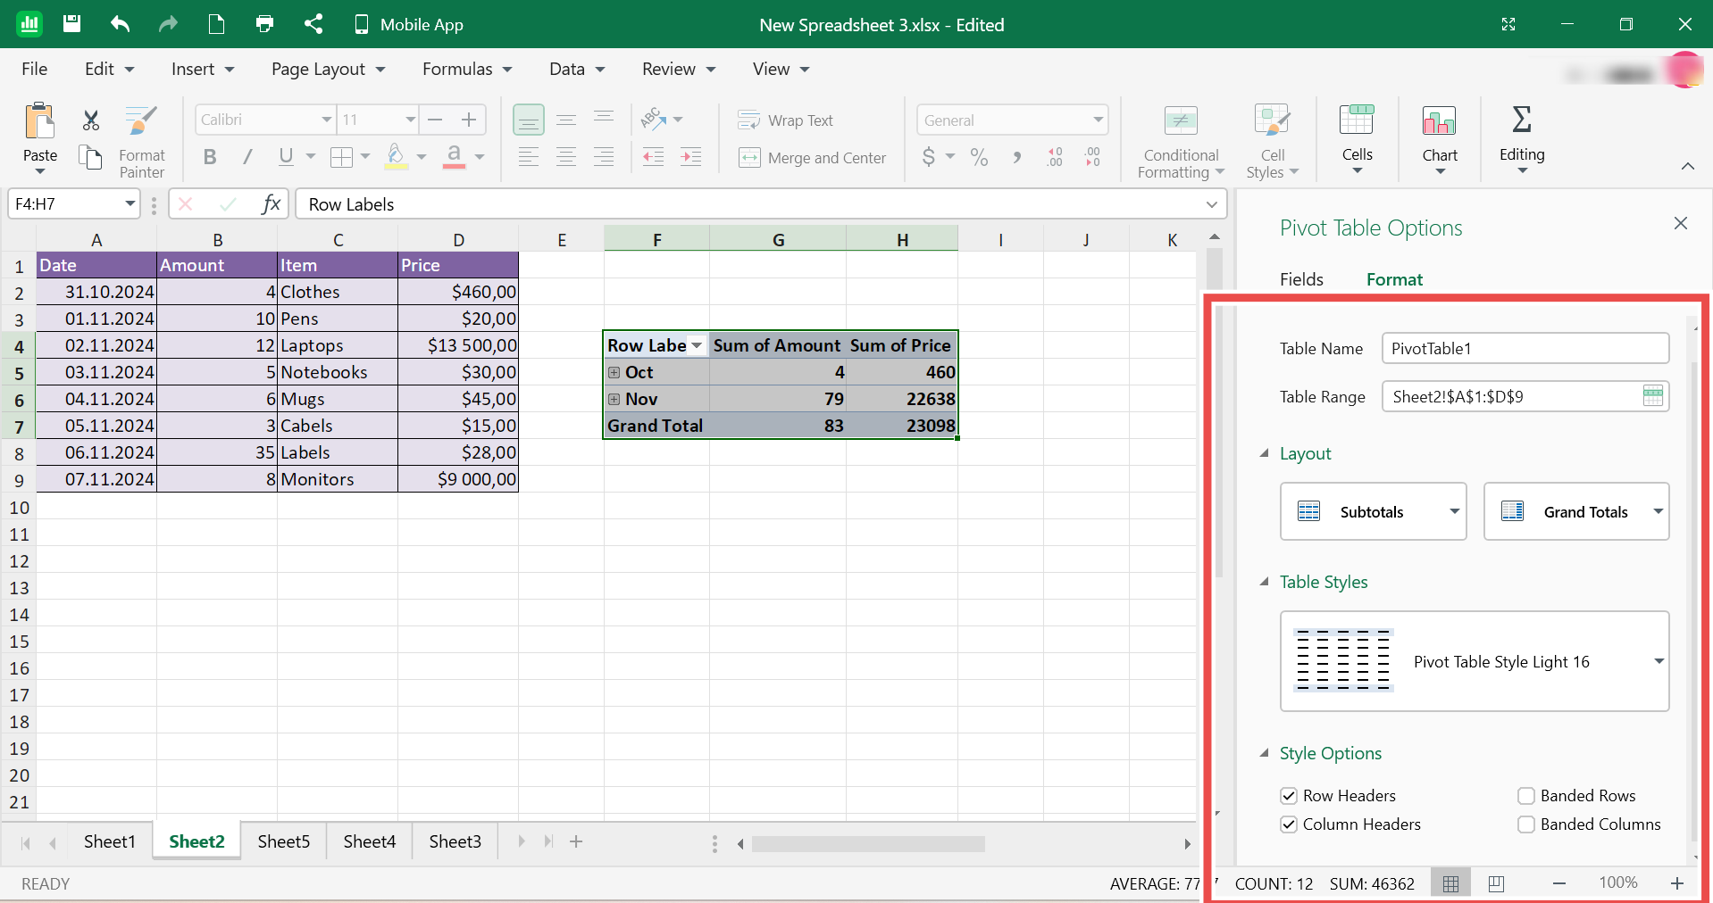Open the Share icon
1713x903 pixels.
(x=313, y=24)
